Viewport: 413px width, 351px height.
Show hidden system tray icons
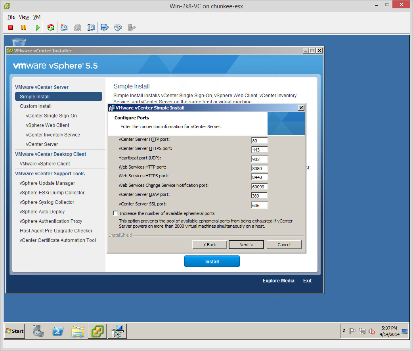(344, 331)
